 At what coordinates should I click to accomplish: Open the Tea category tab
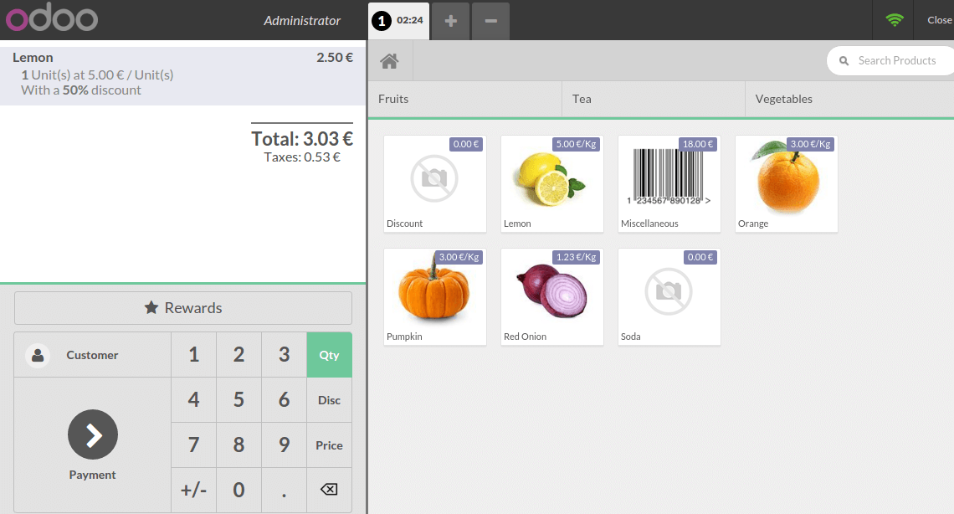[x=581, y=98]
